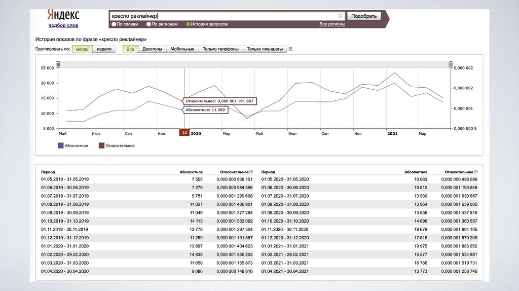Open the 'подбор слов' link

pos(63,25)
